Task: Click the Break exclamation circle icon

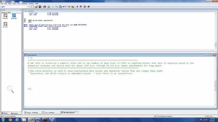Action: click(85, 7)
